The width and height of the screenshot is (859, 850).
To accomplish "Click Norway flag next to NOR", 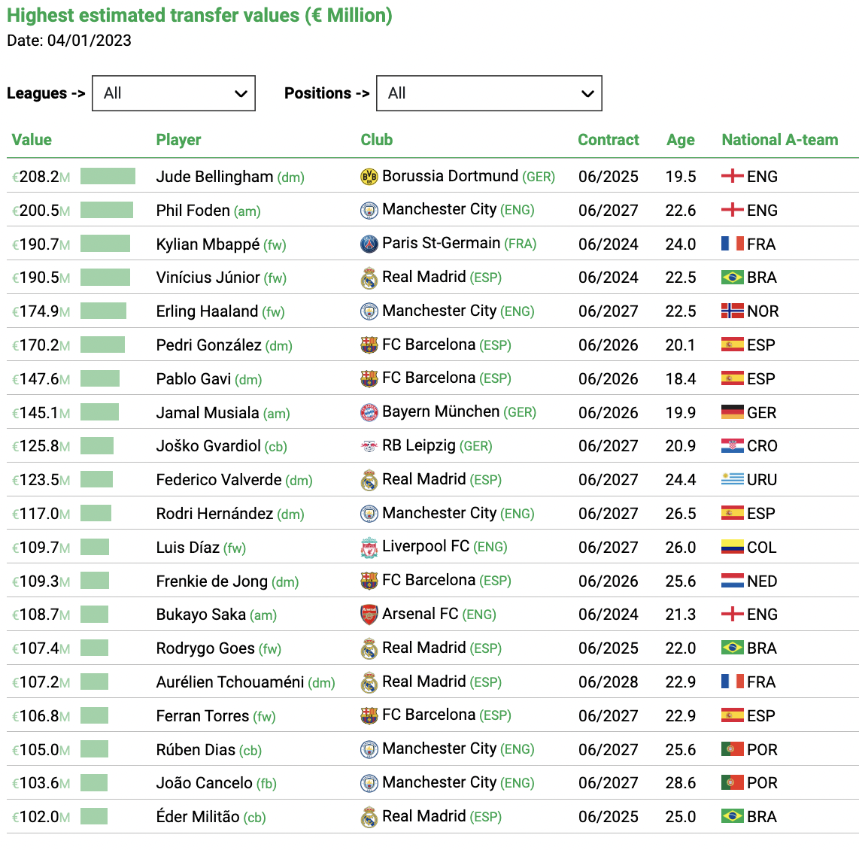I will tap(733, 311).
